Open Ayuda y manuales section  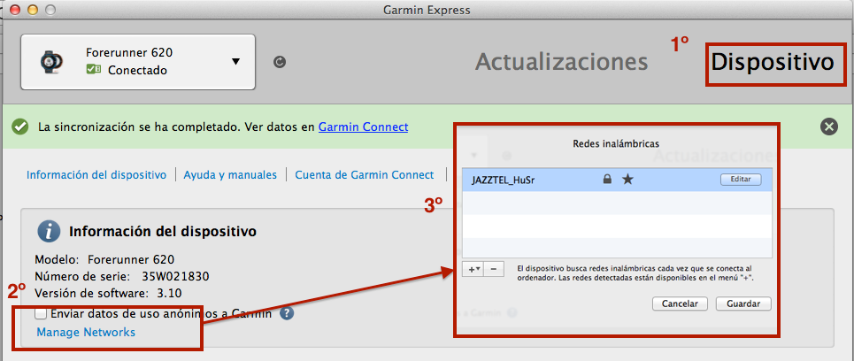(x=230, y=175)
